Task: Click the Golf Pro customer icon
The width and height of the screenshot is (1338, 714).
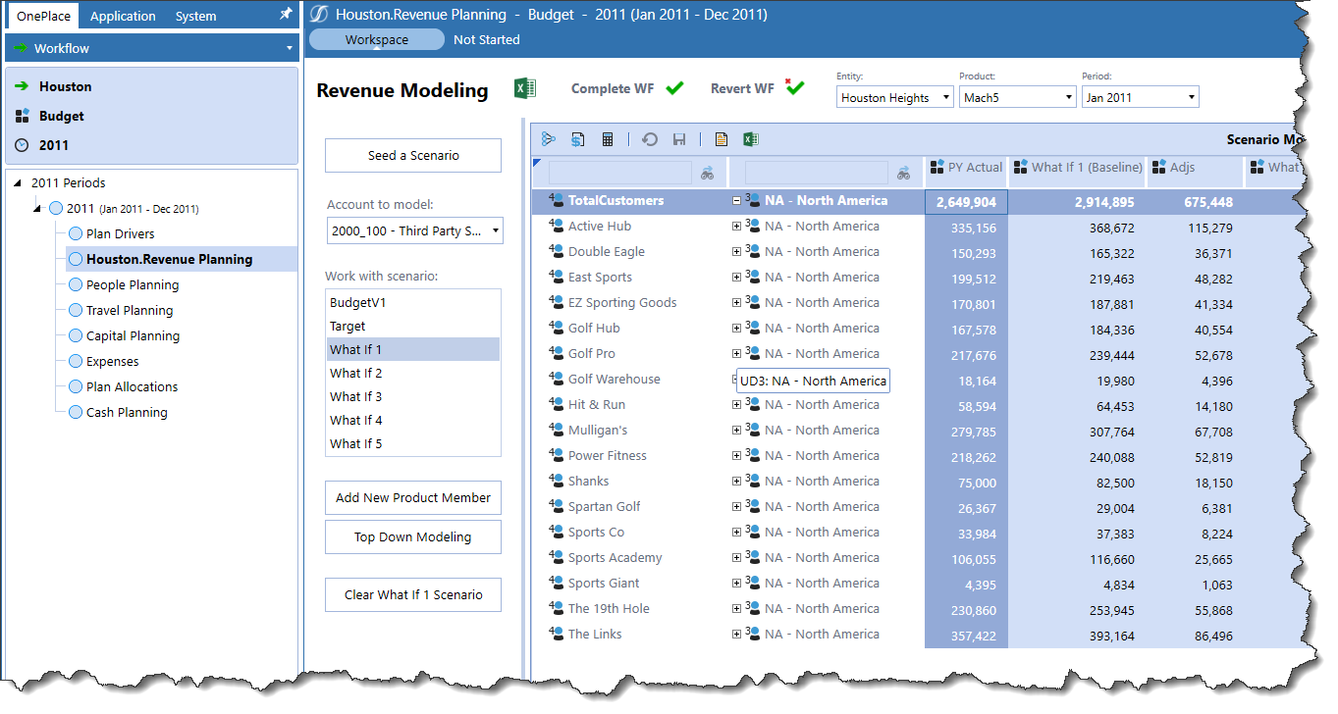Action: click(x=557, y=353)
